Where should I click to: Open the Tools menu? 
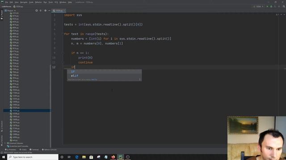[x=50, y=2]
